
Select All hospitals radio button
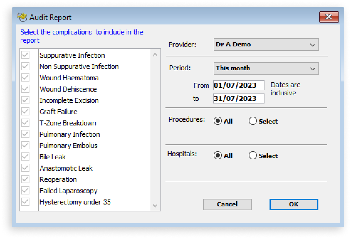(x=218, y=156)
